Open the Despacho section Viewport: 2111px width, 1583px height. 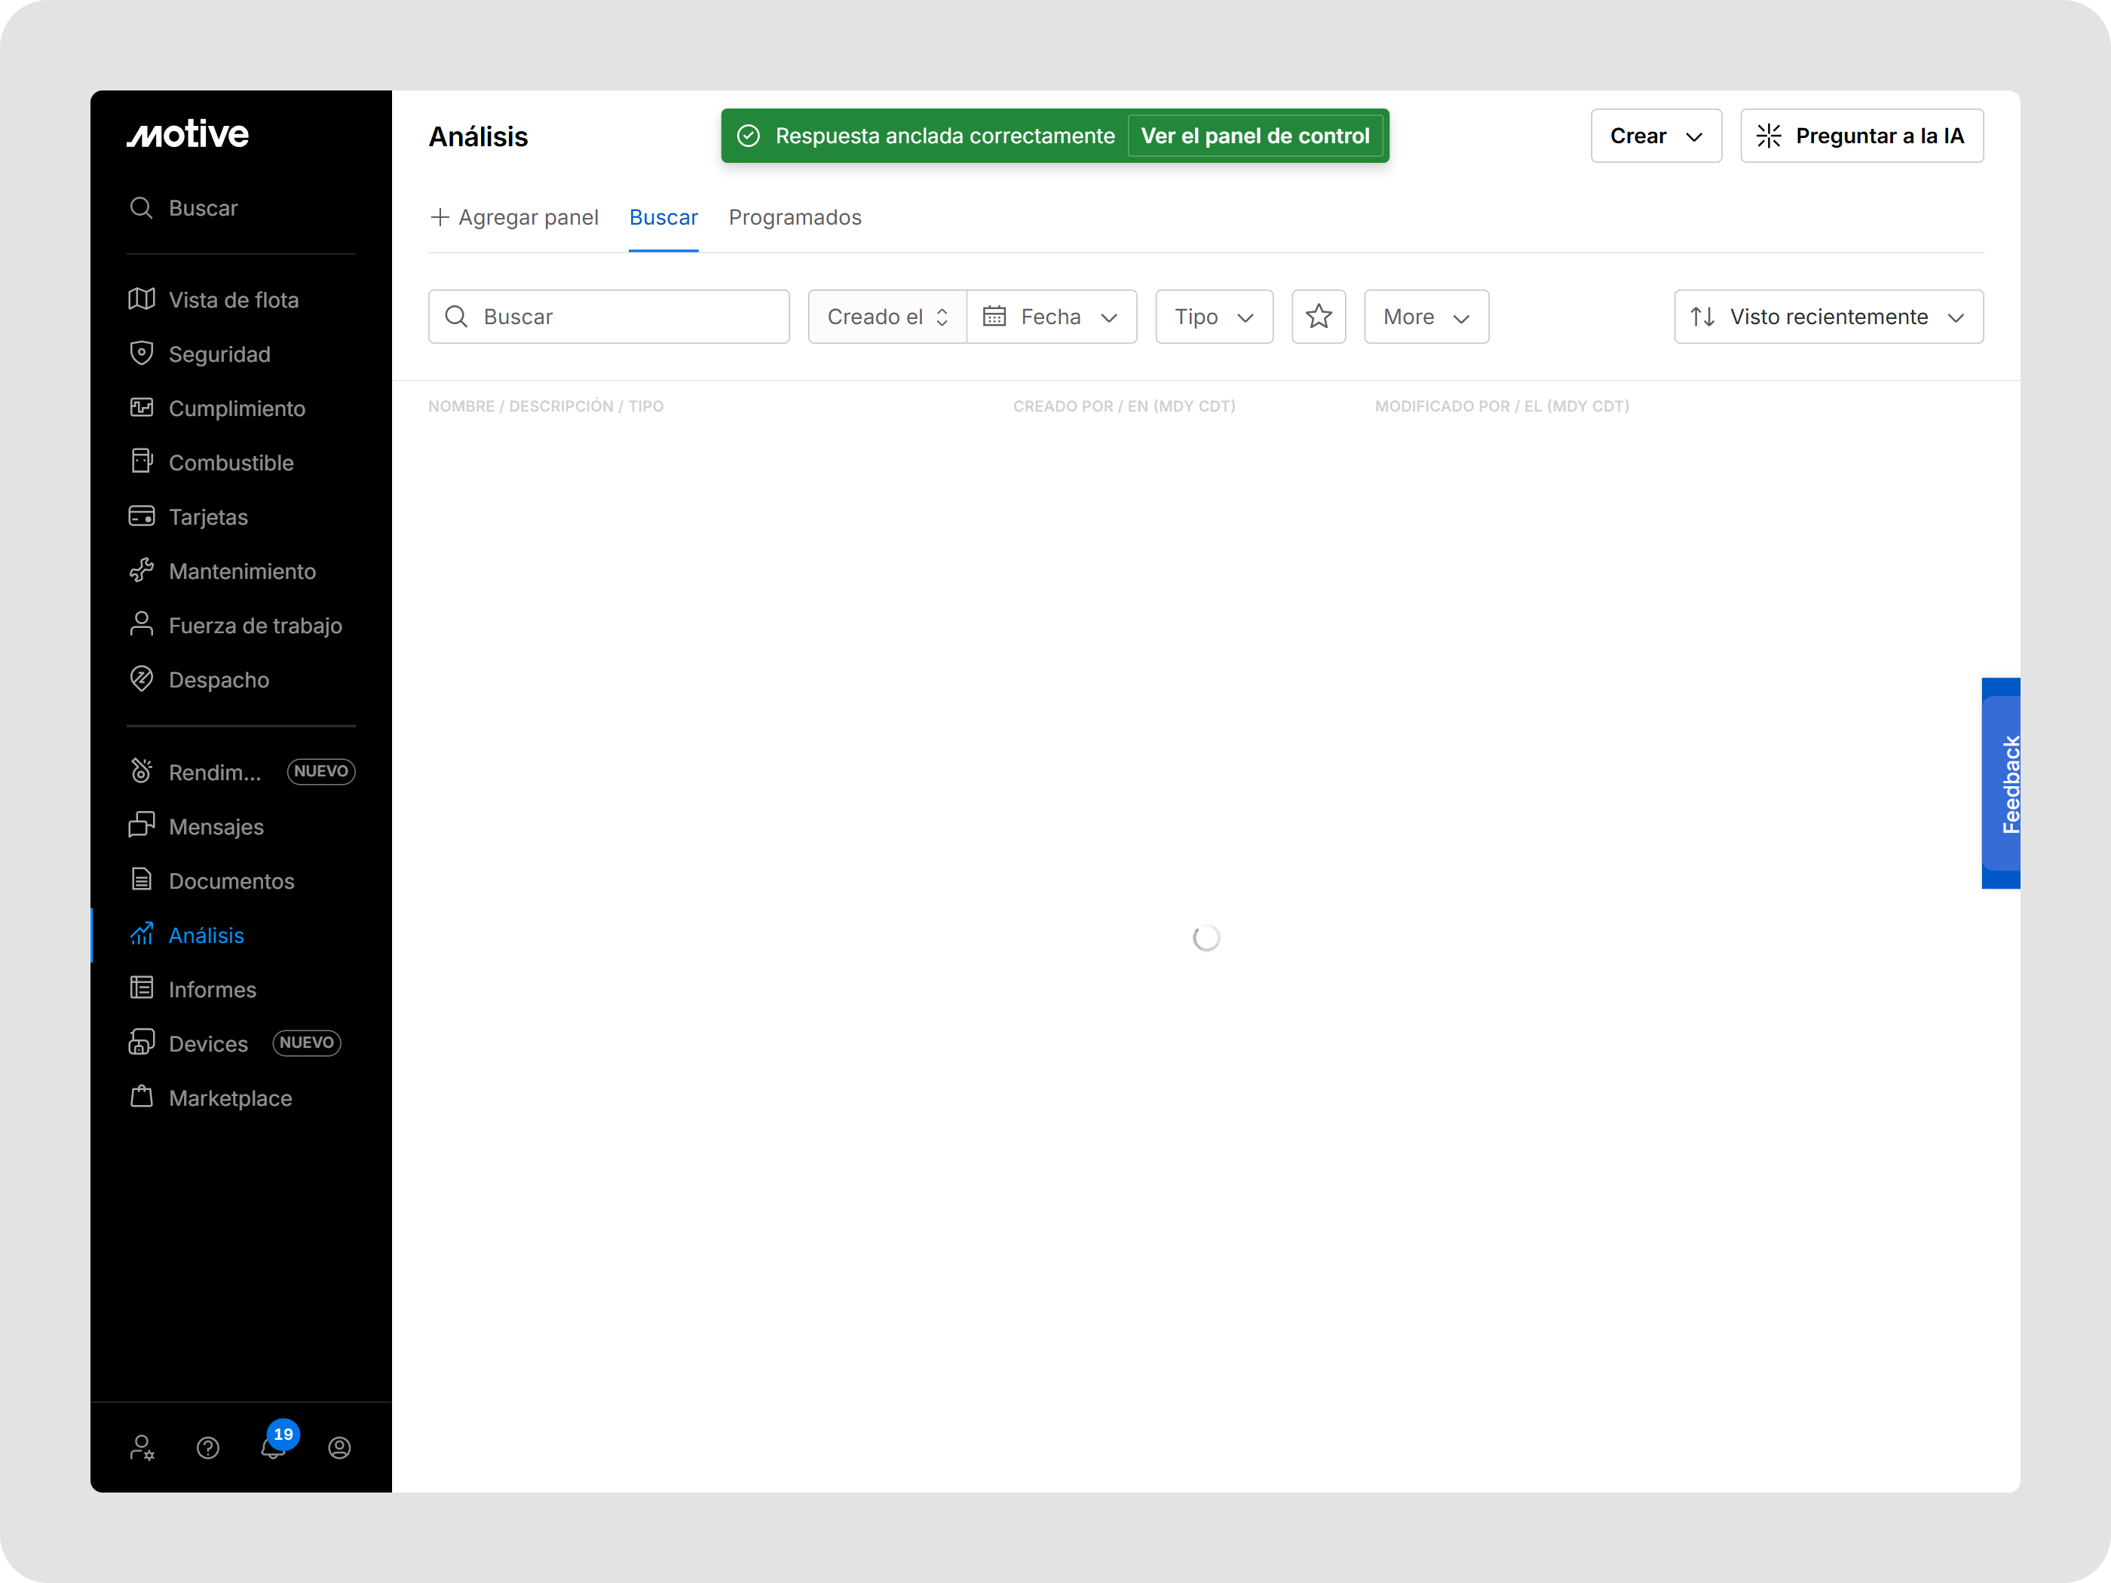(x=218, y=679)
